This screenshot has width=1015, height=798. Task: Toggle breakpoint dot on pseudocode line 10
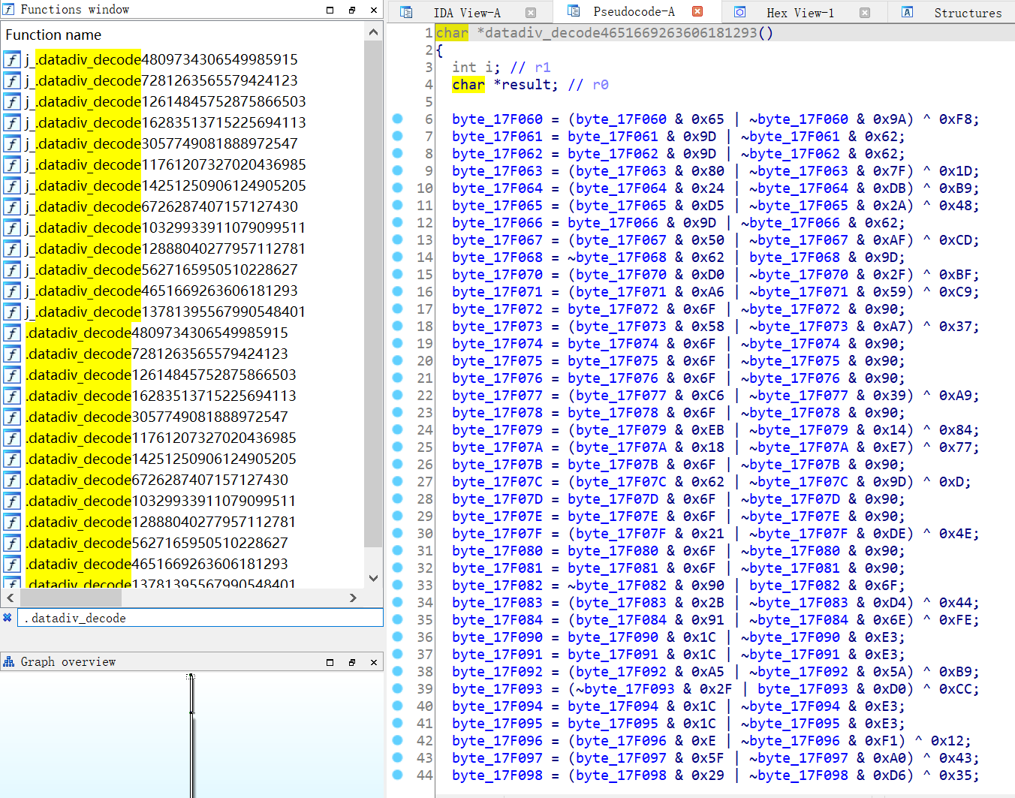tap(398, 188)
